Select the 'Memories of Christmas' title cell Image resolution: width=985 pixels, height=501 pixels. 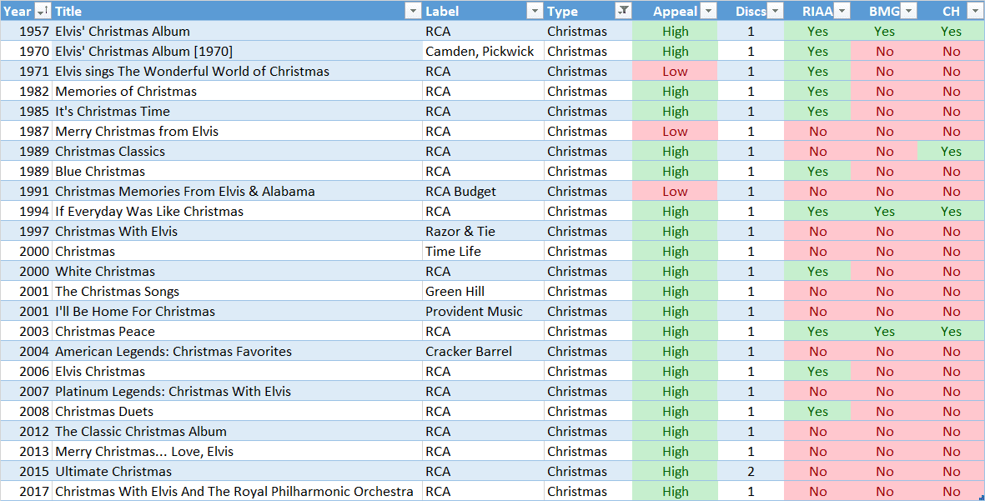tap(237, 92)
